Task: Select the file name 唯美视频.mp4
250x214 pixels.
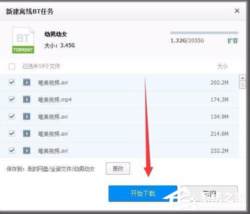Action: [x=55, y=99]
